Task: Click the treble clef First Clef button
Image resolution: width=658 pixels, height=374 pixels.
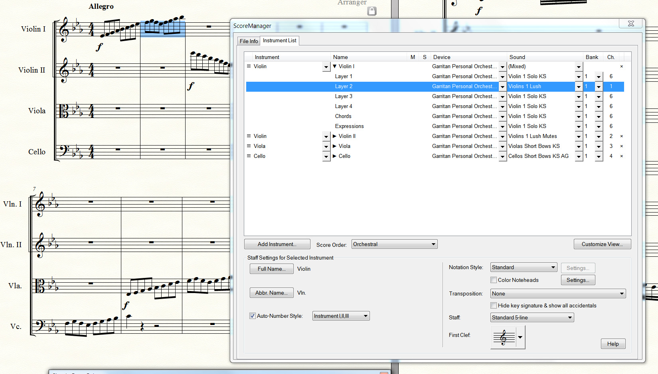Action: pyautogui.click(x=504, y=337)
